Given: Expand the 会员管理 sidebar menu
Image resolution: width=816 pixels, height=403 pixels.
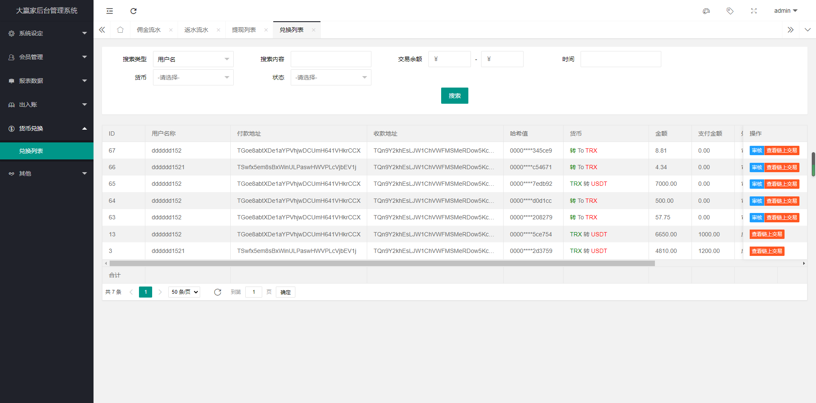Looking at the screenshot, I should 47,57.
